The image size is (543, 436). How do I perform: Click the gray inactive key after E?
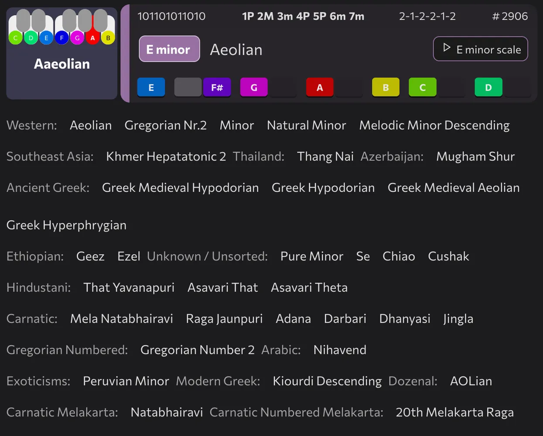[x=188, y=87]
